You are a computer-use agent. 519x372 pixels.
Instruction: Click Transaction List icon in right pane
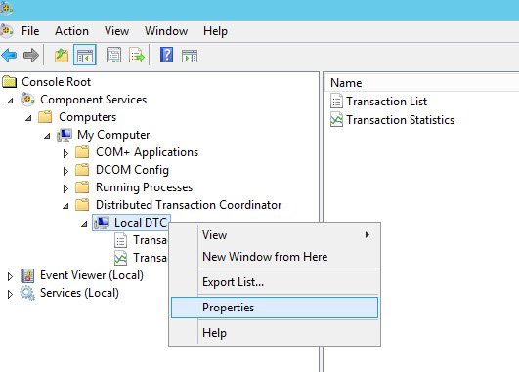(x=336, y=102)
